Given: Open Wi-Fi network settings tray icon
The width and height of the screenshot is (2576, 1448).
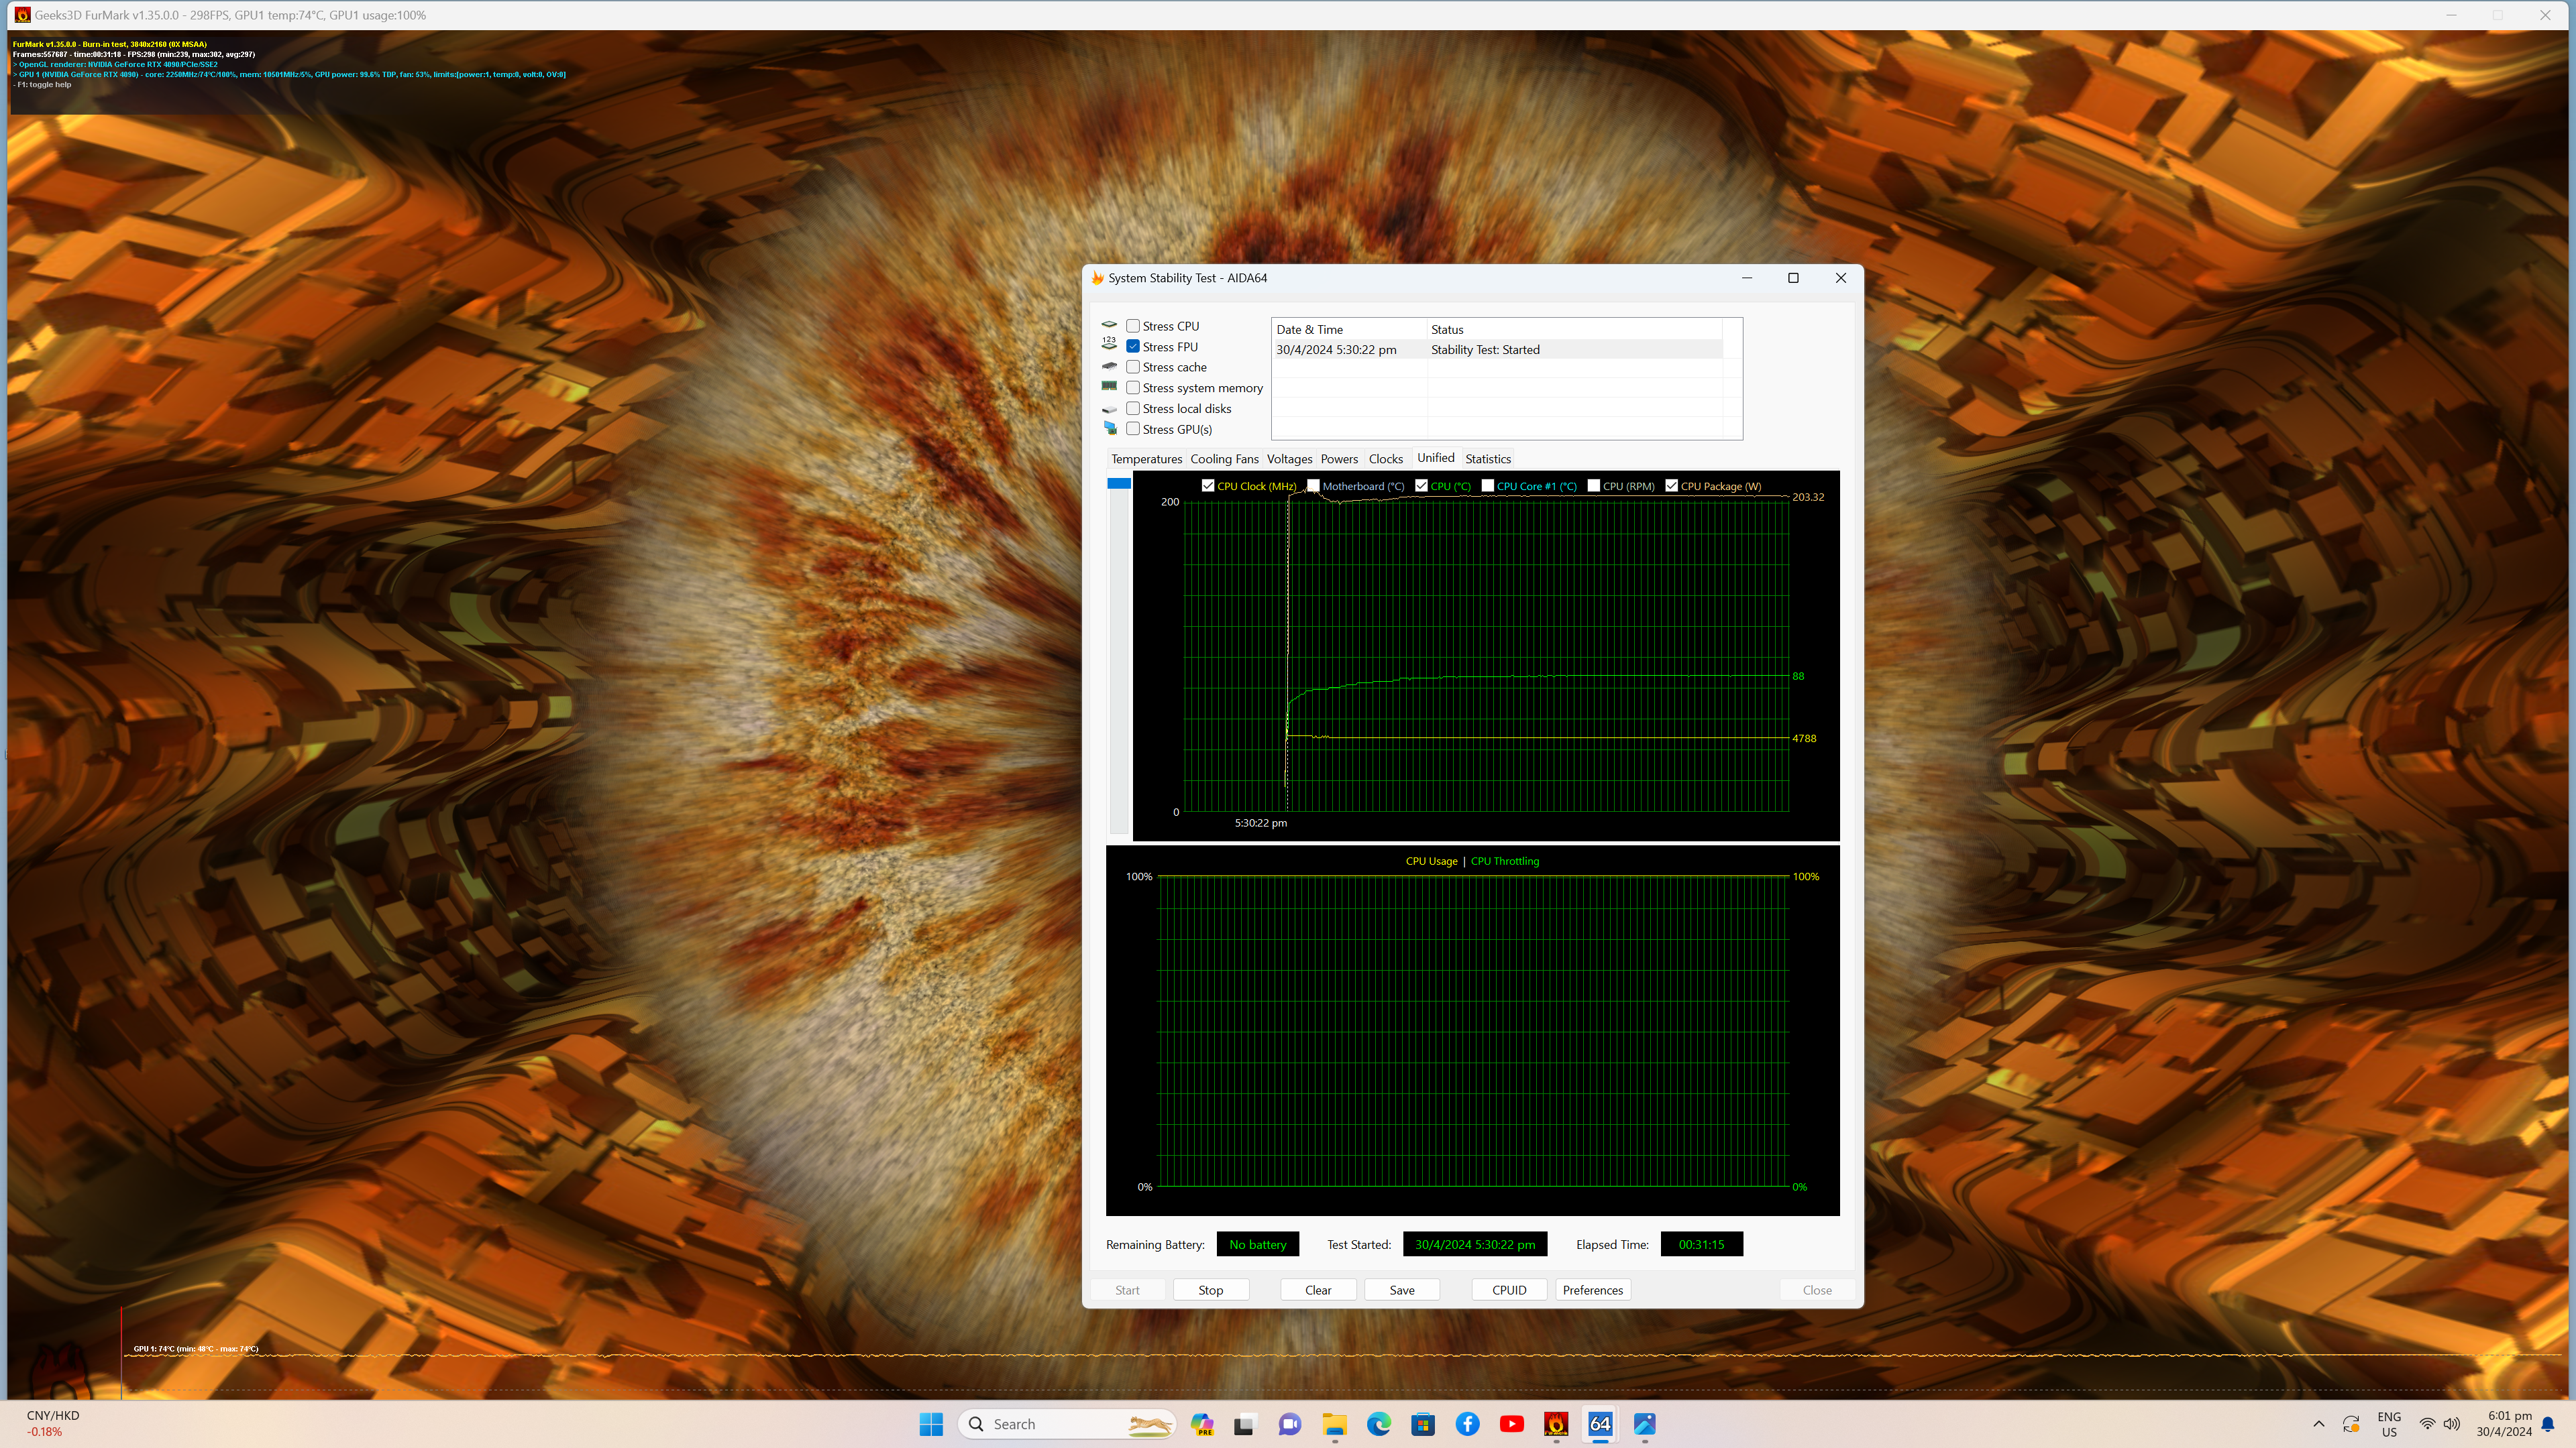Looking at the screenshot, I should tap(2427, 1424).
